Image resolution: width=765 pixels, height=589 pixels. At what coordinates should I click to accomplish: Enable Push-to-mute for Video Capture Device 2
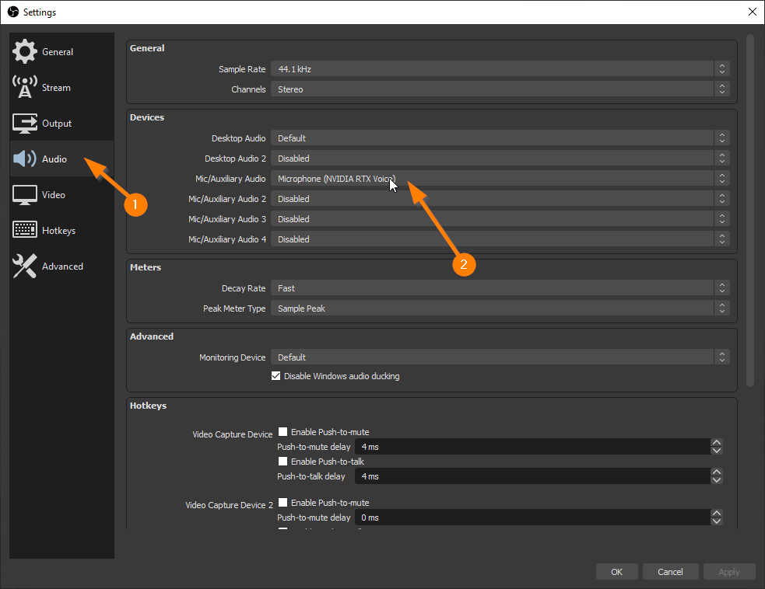pos(282,502)
